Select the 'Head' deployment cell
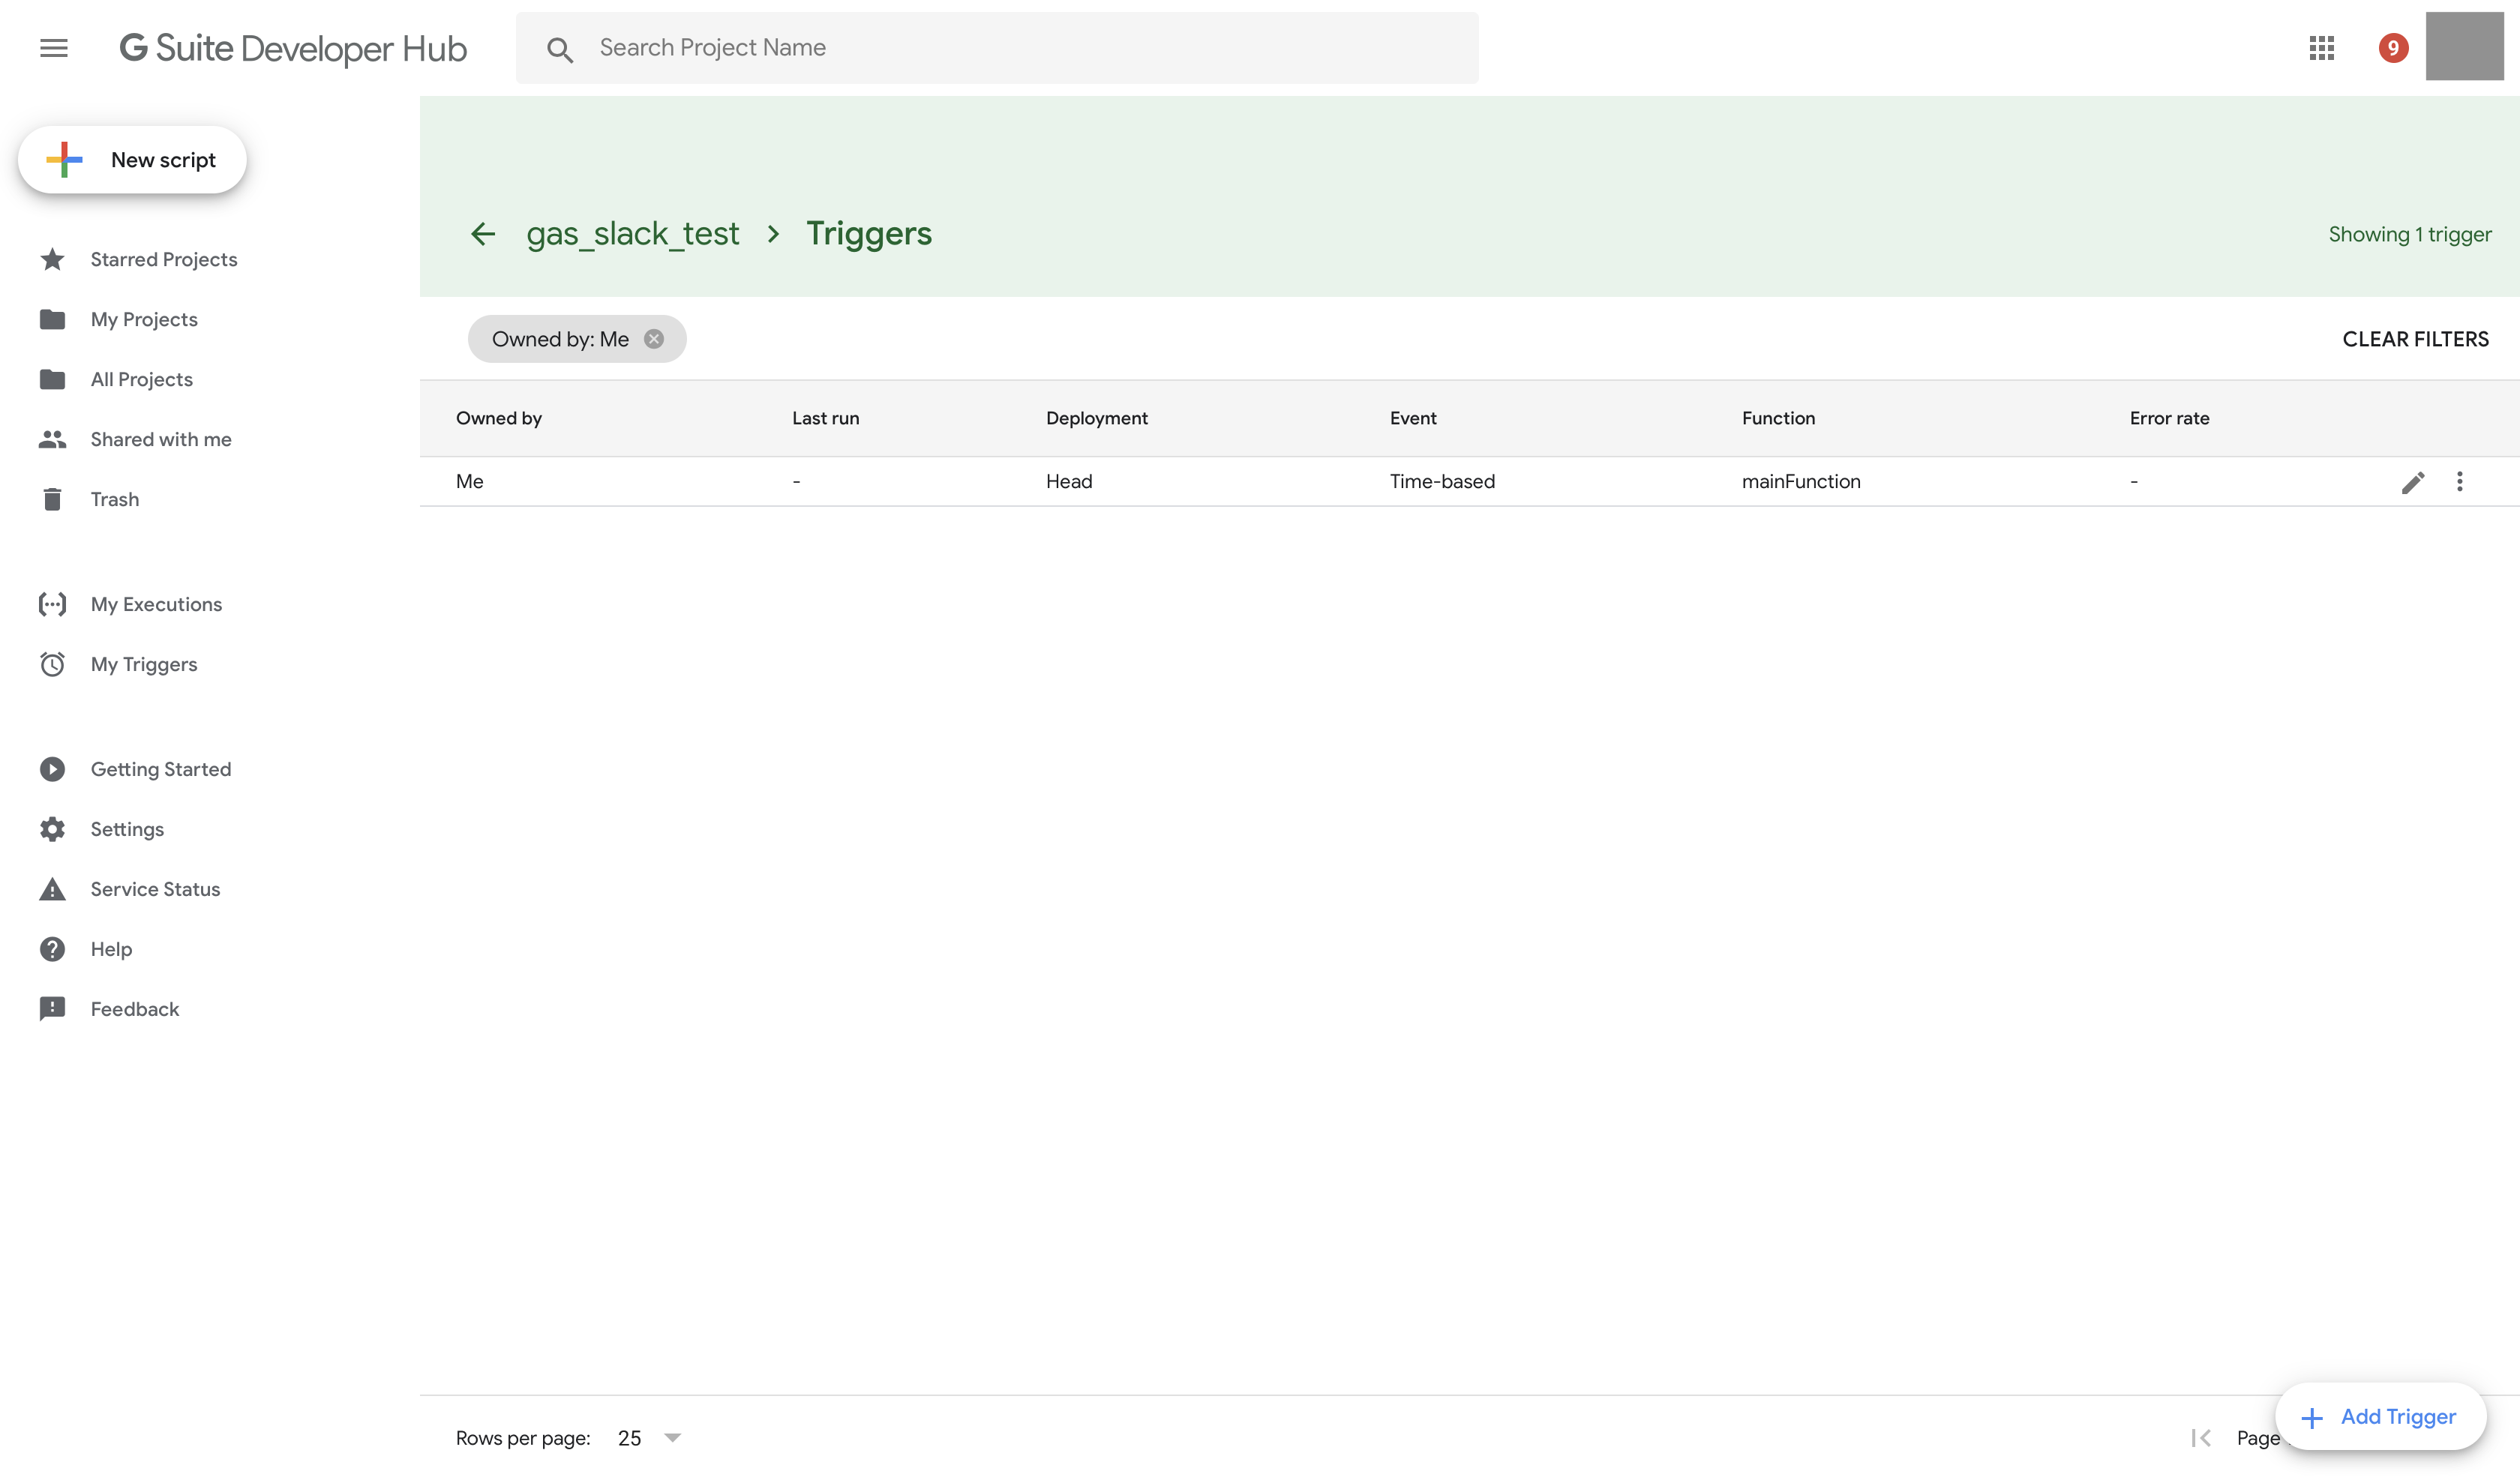Screen dimensions: 2520x1480 1069,482
